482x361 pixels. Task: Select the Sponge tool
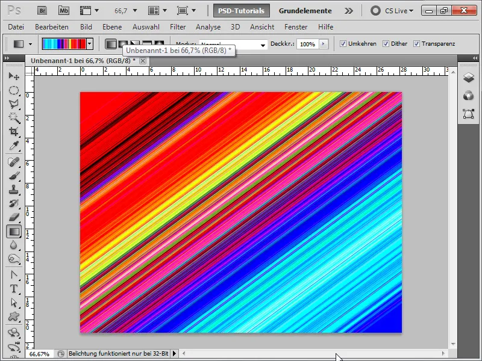(14, 259)
